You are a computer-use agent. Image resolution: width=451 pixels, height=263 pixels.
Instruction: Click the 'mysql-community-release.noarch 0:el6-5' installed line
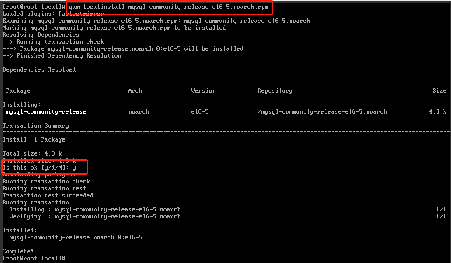(76, 238)
